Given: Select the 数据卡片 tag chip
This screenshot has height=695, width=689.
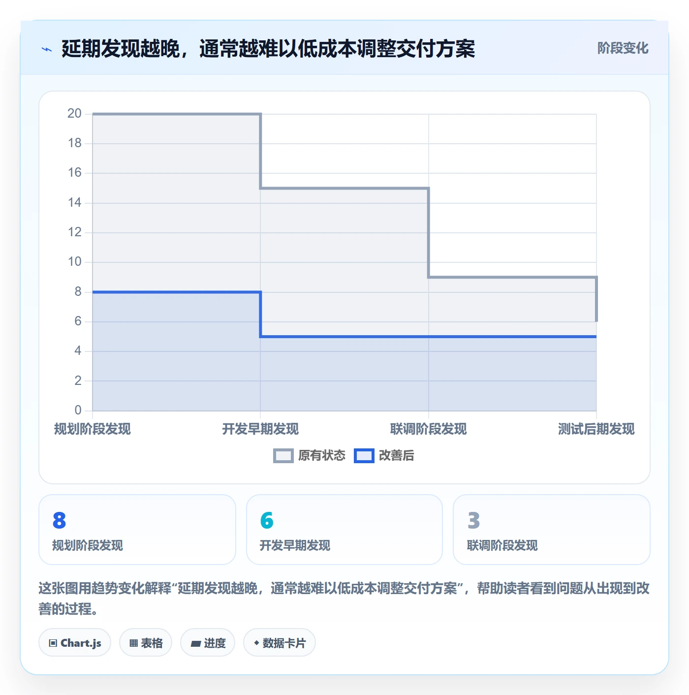Looking at the screenshot, I should pos(280,642).
